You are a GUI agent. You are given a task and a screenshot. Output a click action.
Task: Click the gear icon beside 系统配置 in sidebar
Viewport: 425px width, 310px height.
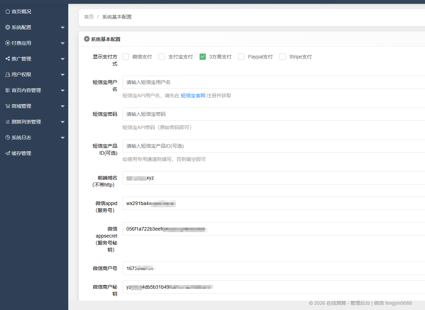(8, 27)
